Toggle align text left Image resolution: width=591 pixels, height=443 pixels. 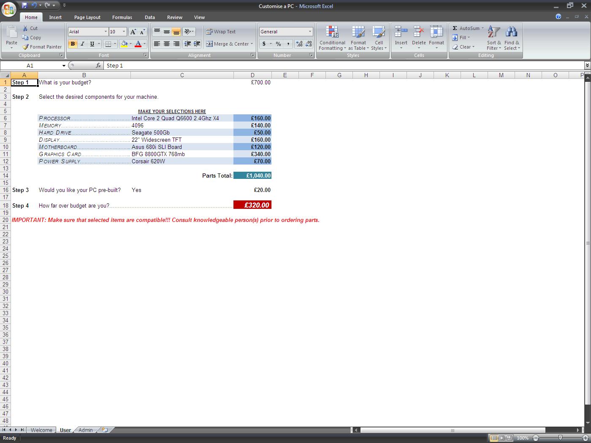[157, 44]
